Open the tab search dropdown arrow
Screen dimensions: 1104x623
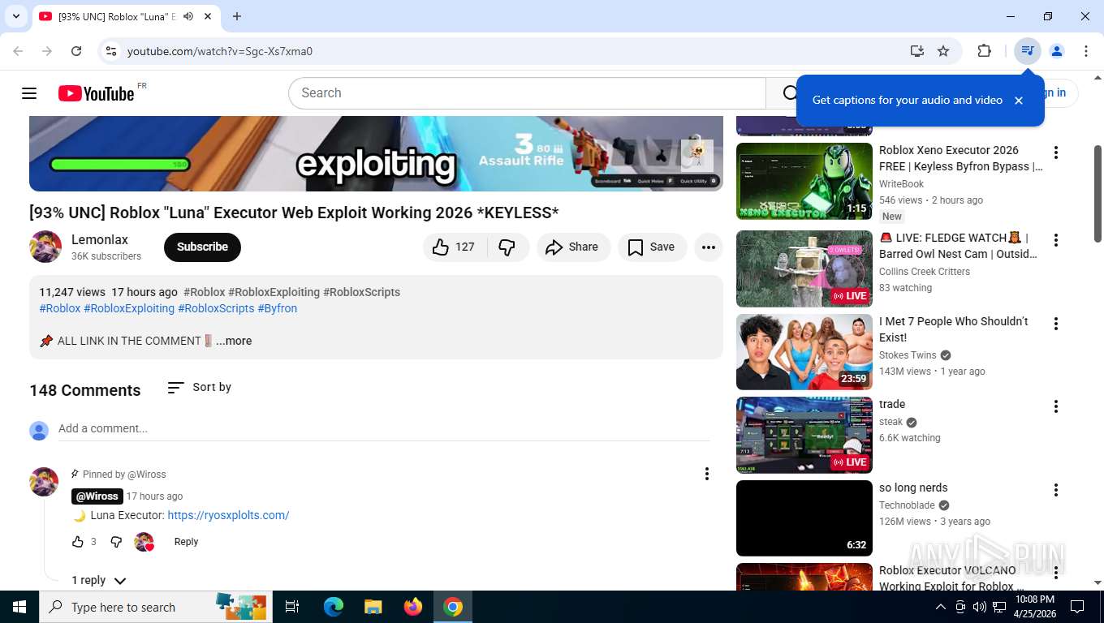pyautogui.click(x=16, y=16)
